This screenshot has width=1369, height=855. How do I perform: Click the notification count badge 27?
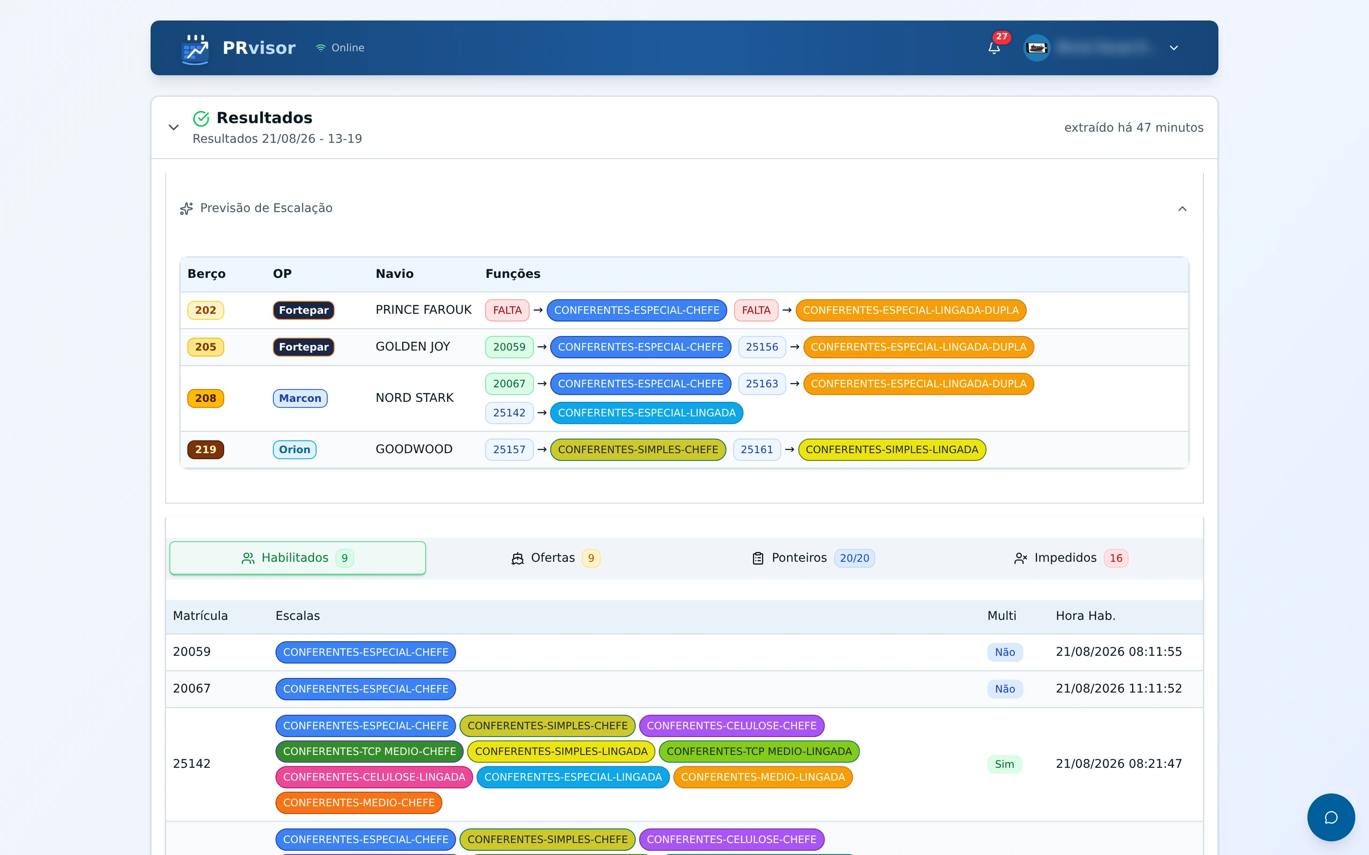(x=1001, y=37)
